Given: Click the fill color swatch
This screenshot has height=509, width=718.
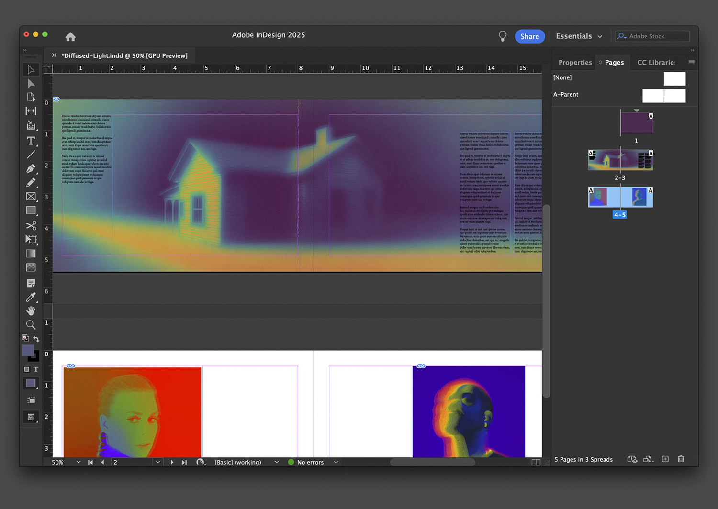Looking at the screenshot, I should pyautogui.click(x=28, y=350).
